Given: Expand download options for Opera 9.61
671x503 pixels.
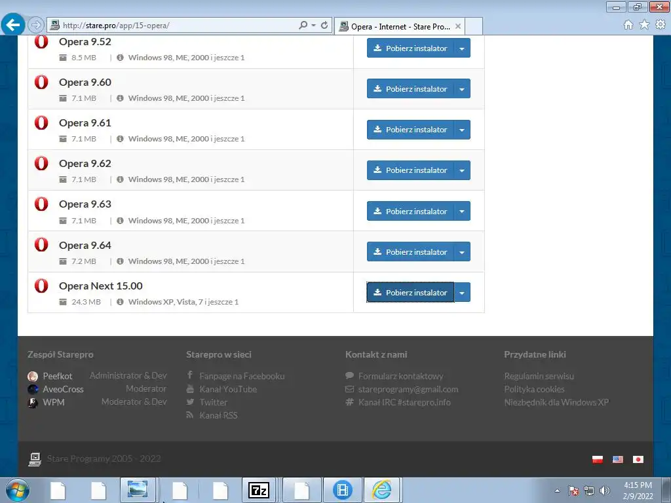Looking at the screenshot, I should (x=462, y=129).
